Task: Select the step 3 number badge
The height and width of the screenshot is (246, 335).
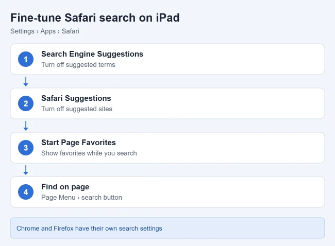Action: point(26,148)
